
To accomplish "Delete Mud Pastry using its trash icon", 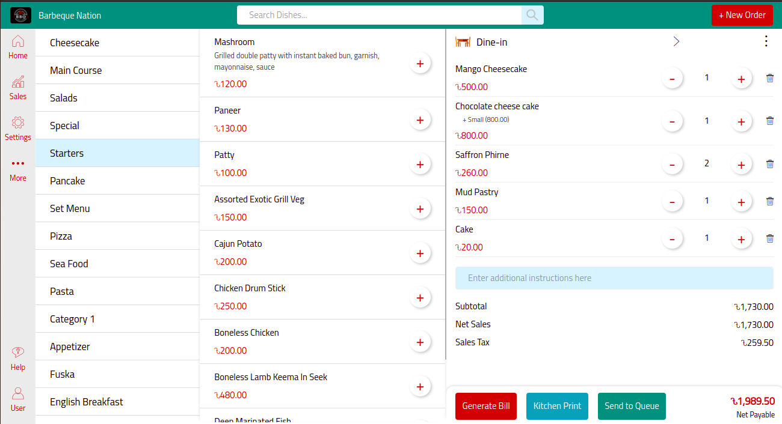I will pos(770,201).
